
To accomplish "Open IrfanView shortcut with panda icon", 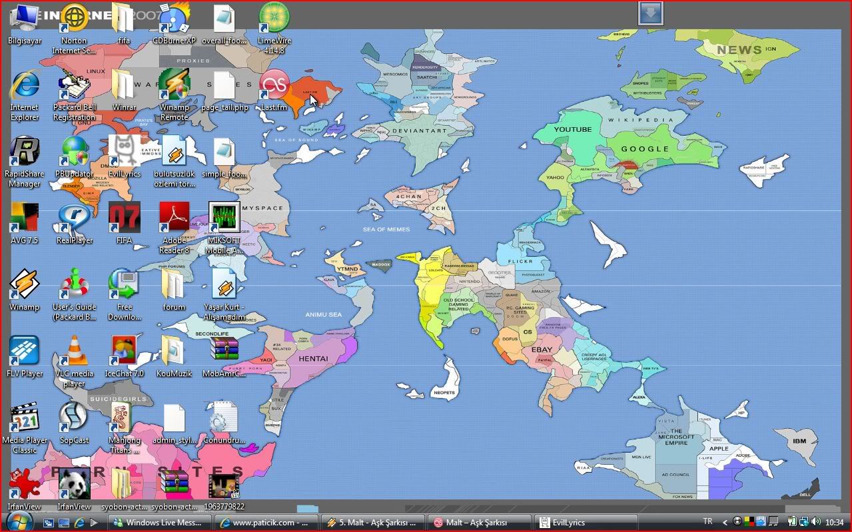I will pos(74,489).
